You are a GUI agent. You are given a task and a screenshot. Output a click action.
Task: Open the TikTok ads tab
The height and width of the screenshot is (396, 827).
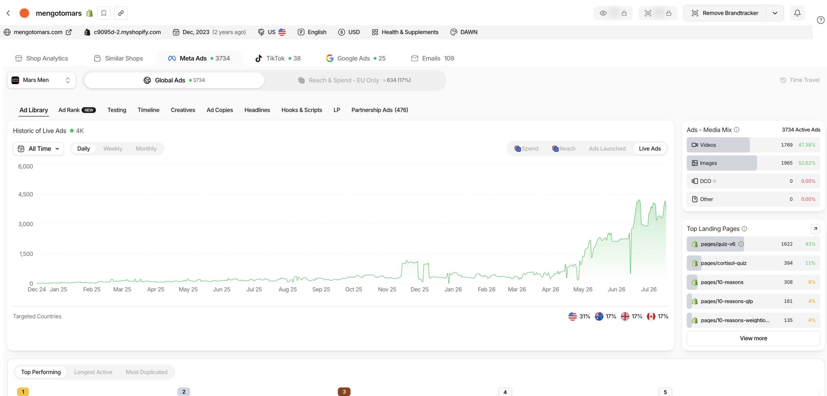point(278,58)
